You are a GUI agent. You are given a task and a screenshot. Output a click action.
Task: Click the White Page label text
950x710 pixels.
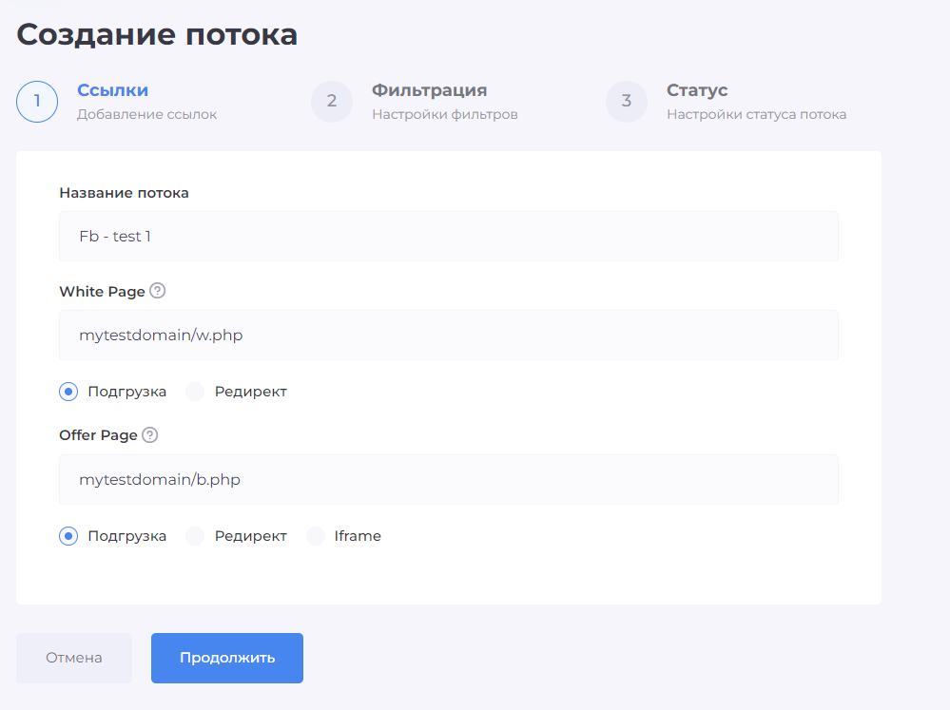(103, 292)
